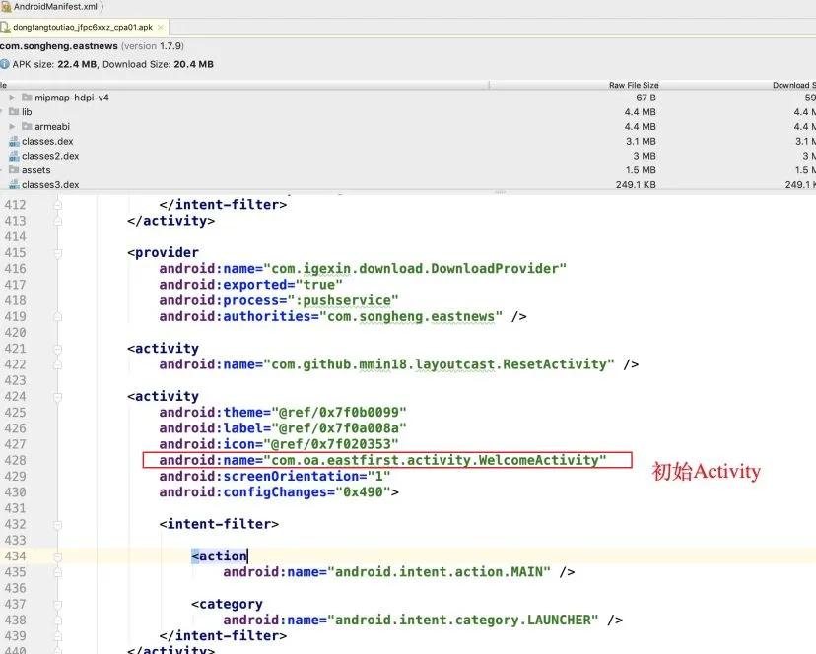The image size is (816, 654).
Task: Close the dongfangtoutiao APK editor tab
Action: click(x=162, y=28)
